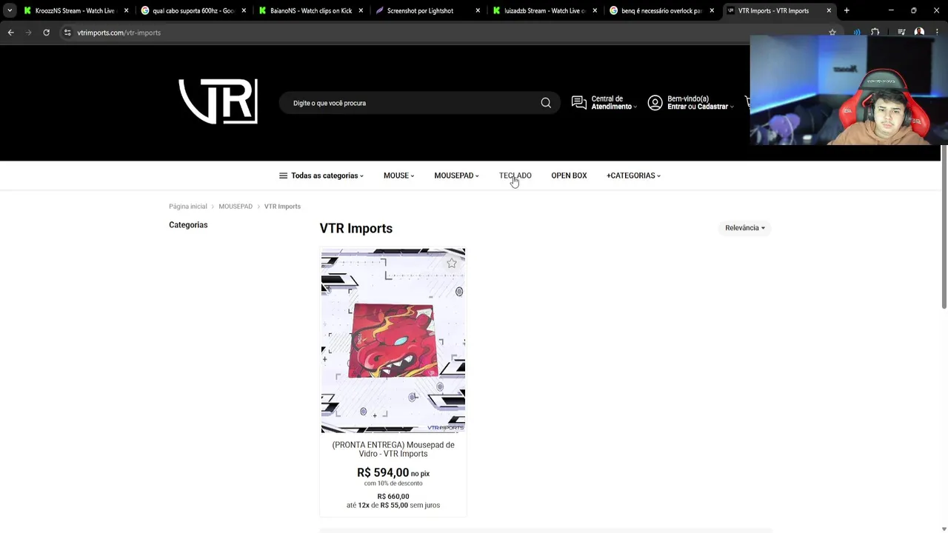This screenshot has width=948, height=533.
Task: Favorite the Mousepad de Vidro product star
Action: (452, 263)
